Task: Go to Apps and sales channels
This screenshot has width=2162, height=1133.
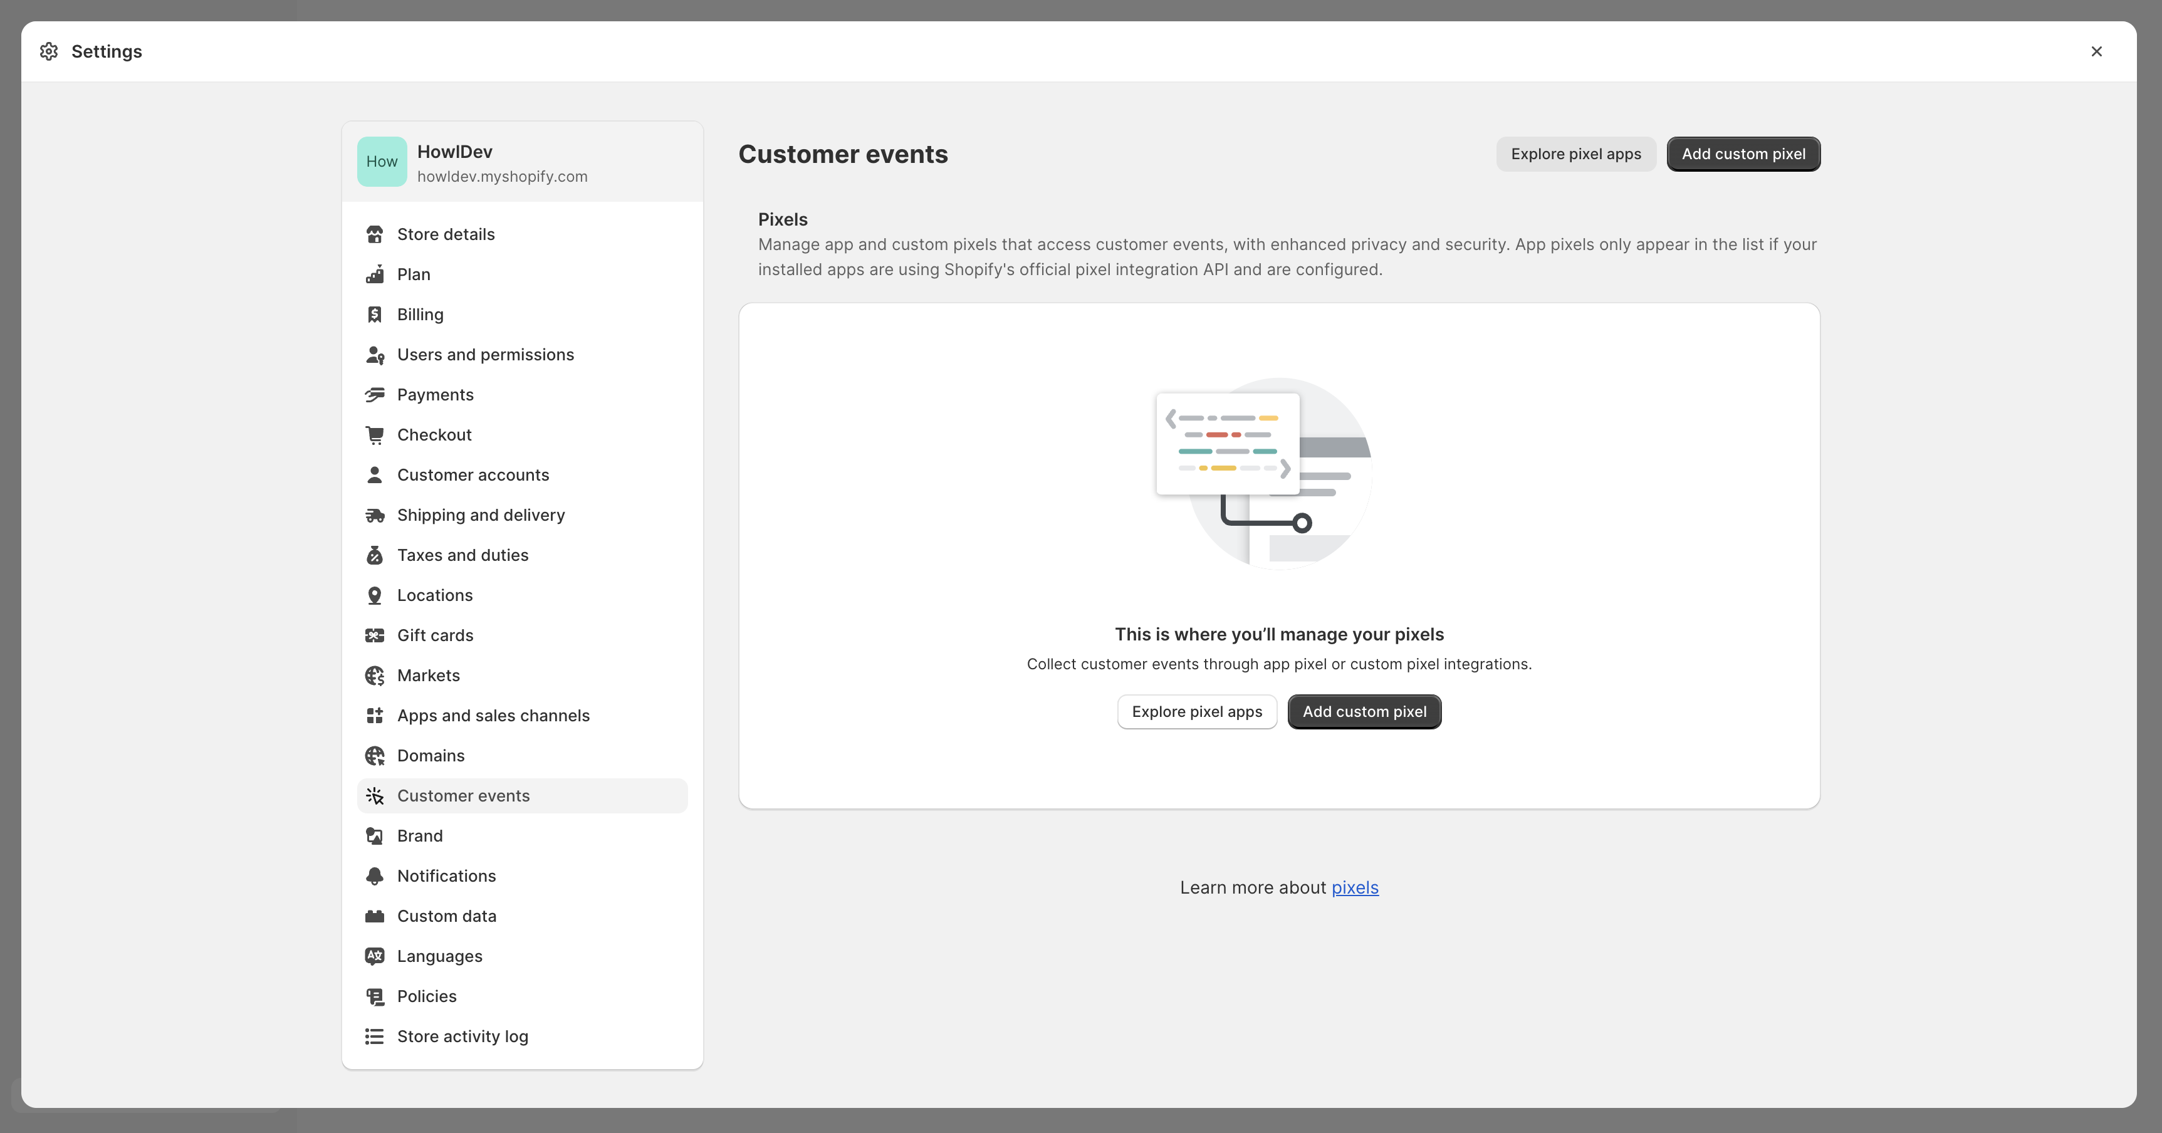Action: [x=493, y=715]
